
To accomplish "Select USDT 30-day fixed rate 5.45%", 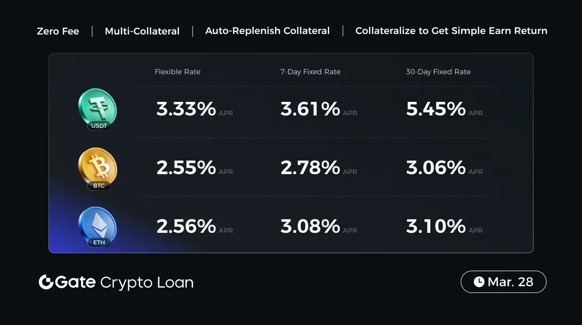I will click(436, 109).
